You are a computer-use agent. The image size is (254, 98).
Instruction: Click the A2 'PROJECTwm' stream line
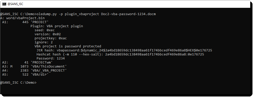point(27,62)
